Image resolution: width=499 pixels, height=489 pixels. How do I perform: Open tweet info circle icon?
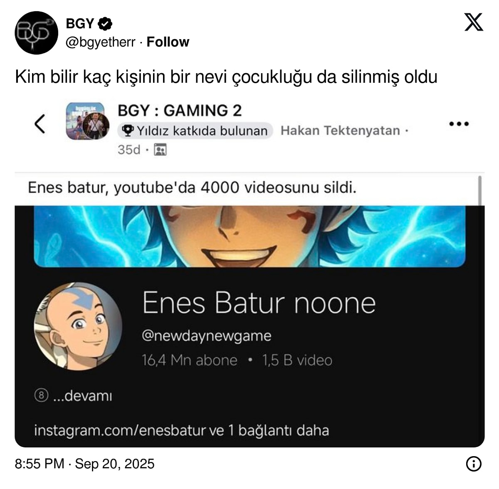(x=474, y=464)
